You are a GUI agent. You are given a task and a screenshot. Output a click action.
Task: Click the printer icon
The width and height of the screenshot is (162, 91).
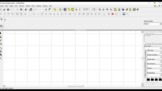(x=26, y=10)
